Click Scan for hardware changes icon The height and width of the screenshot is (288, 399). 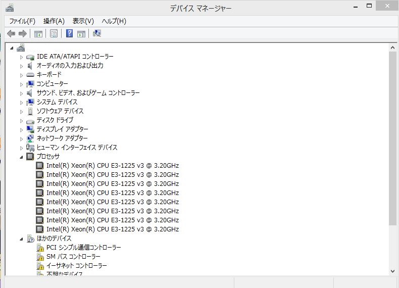(97, 33)
